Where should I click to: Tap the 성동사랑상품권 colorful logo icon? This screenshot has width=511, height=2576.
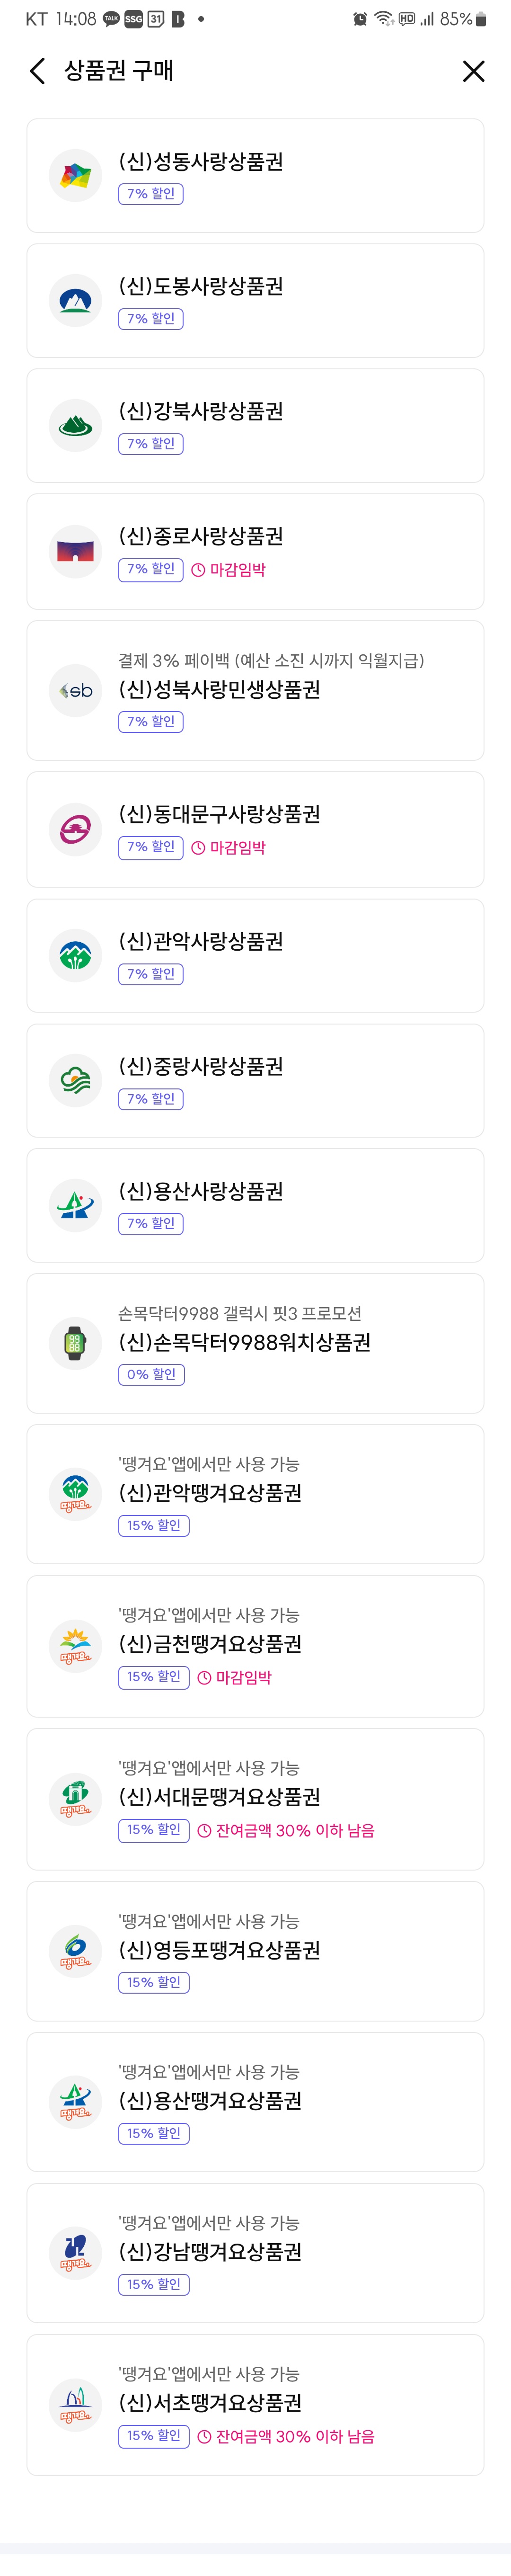click(x=75, y=176)
